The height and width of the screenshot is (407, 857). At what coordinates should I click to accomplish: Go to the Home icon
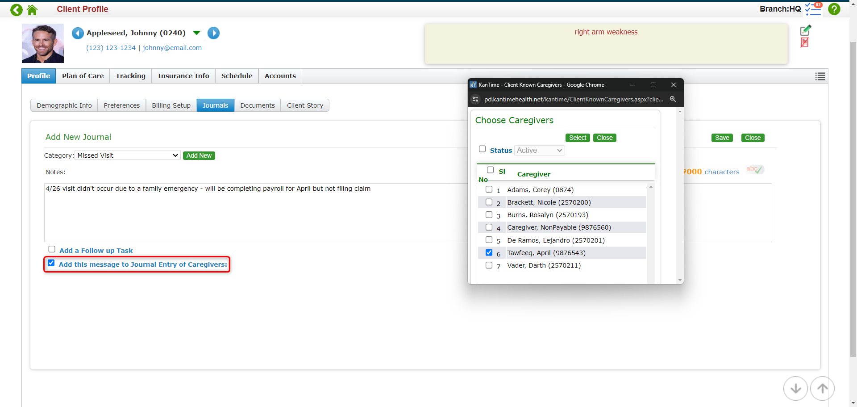(32, 10)
